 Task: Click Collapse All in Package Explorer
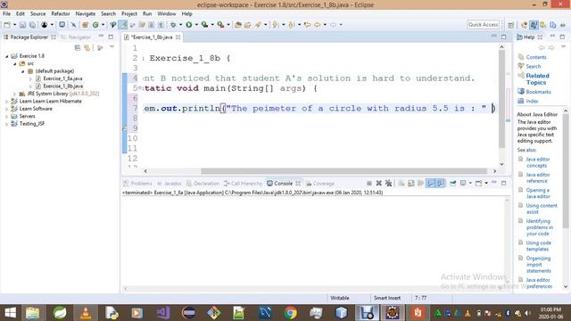coord(78,47)
